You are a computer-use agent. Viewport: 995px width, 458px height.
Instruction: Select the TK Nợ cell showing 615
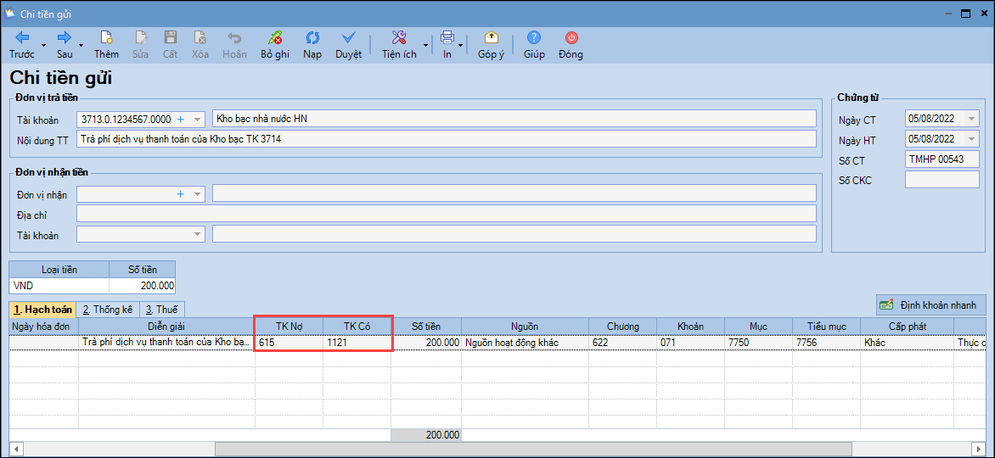tap(289, 343)
